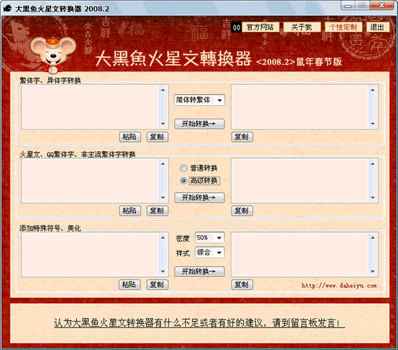Copy the 特殊符号 section output text
Image resolution: width=398 pixels, height=350 pixels.
[x=242, y=284]
